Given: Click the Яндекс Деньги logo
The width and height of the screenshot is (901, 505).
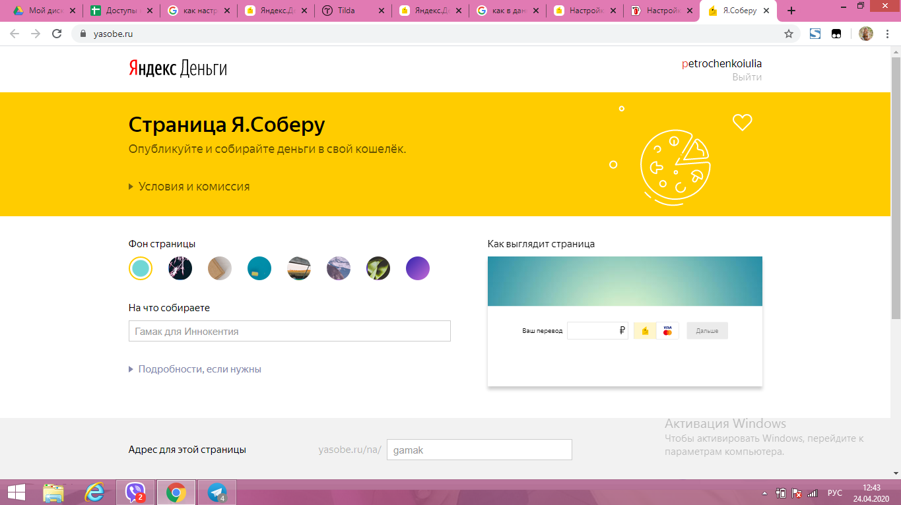Looking at the screenshot, I should [178, 69].
